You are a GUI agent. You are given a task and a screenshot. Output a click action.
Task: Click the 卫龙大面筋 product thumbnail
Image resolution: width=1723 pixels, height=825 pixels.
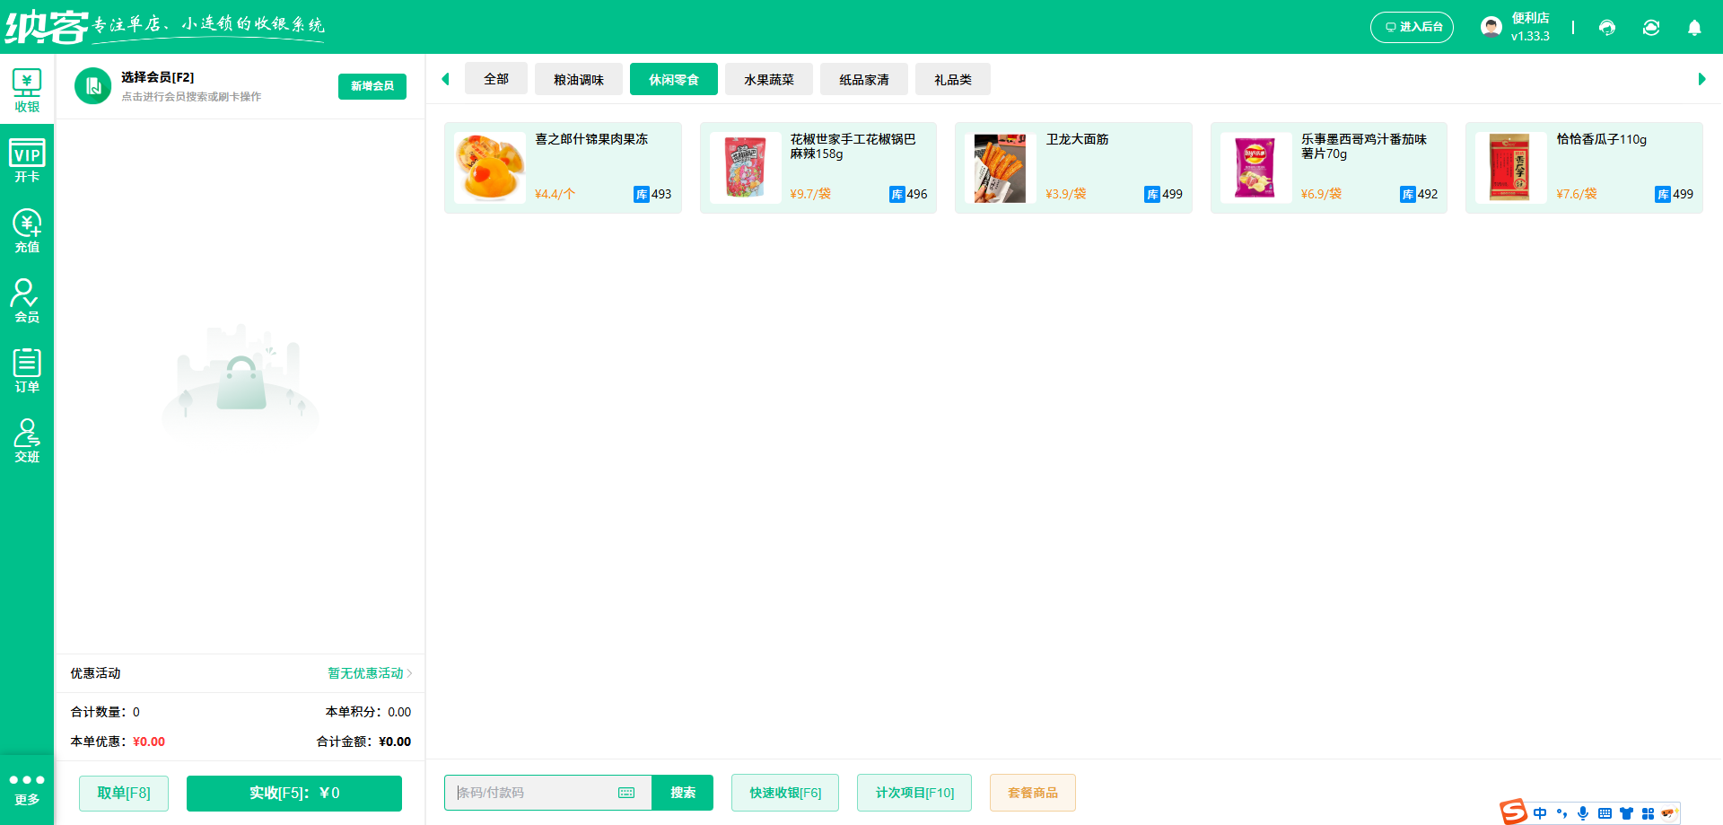click(1000, 168)
